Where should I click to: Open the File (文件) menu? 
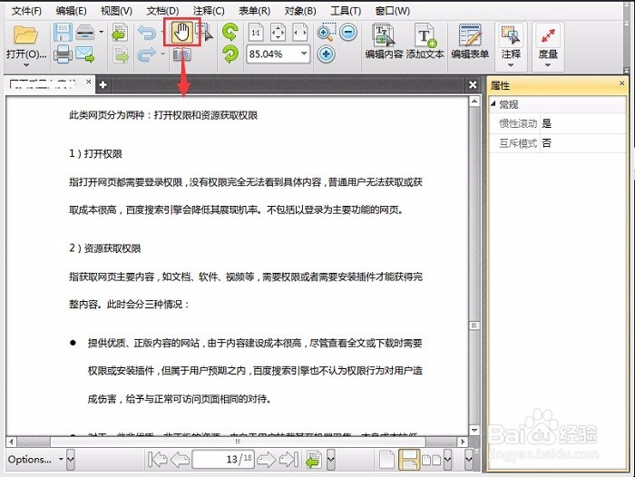click(26, 11)
